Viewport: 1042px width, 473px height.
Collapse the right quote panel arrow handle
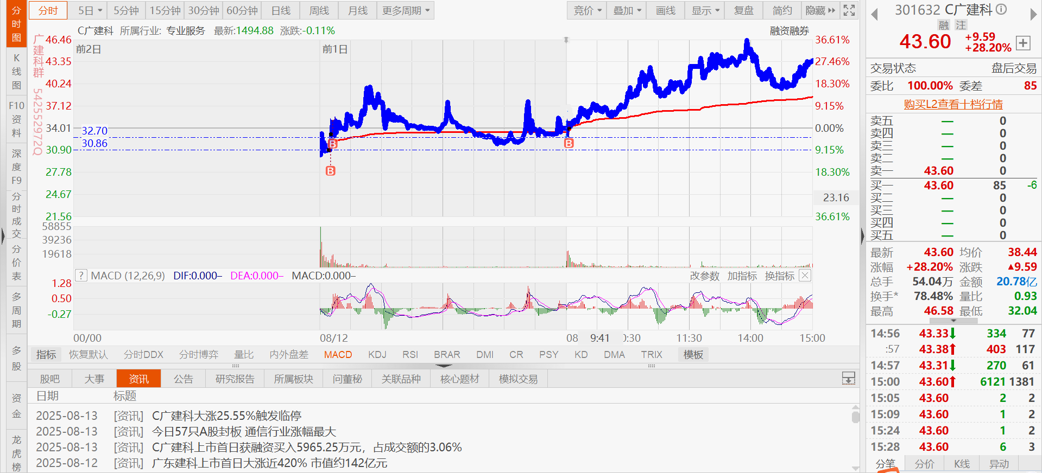[862, 236]
